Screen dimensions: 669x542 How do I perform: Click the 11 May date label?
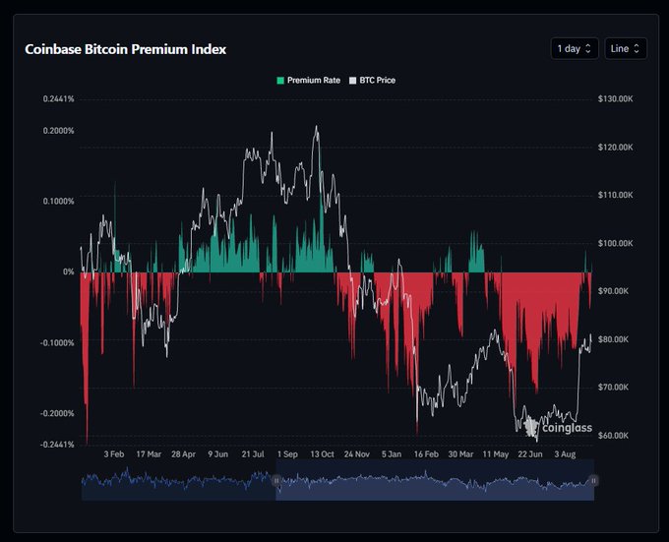495,454
